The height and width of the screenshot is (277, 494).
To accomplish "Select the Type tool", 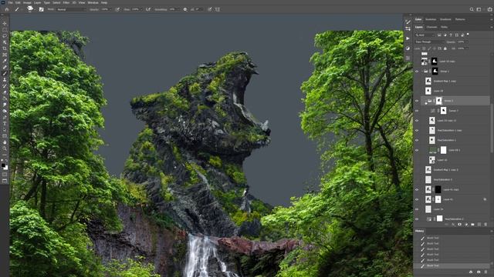I will pos(5,123).
